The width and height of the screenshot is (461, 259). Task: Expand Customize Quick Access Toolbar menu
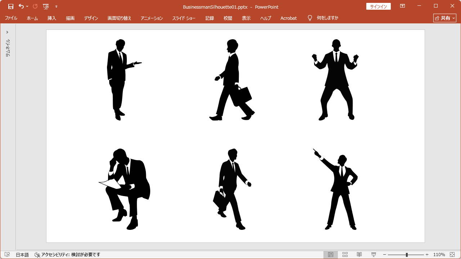[x=56, y=6]
